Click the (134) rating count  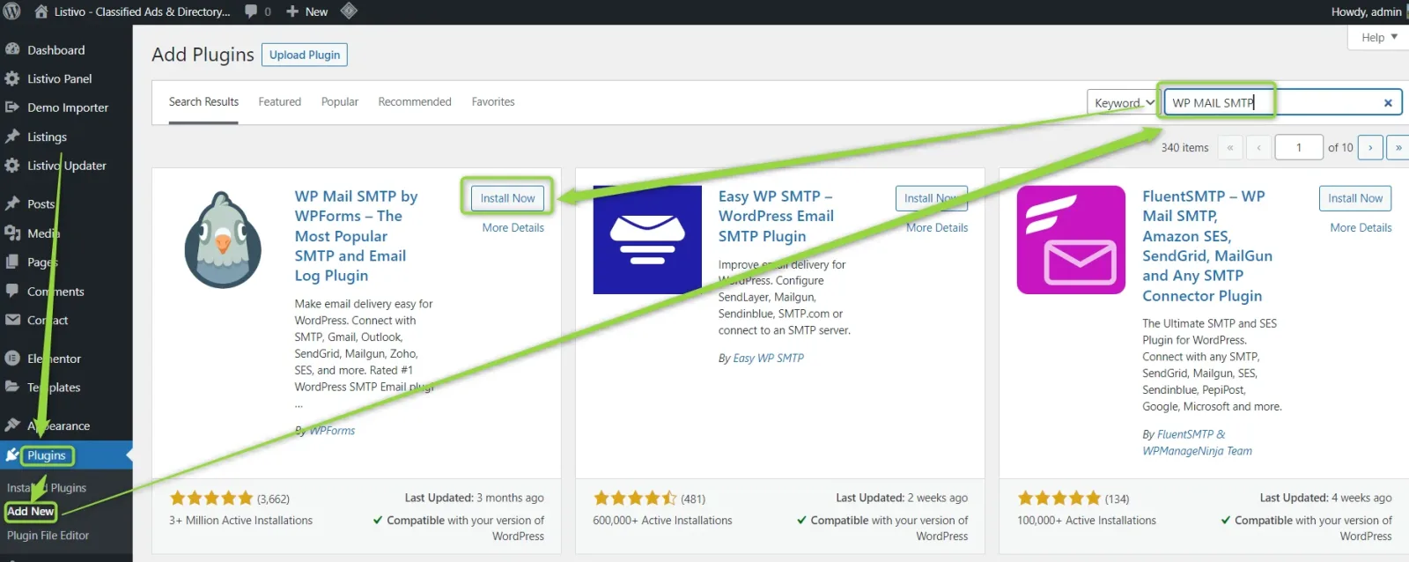1117,499
